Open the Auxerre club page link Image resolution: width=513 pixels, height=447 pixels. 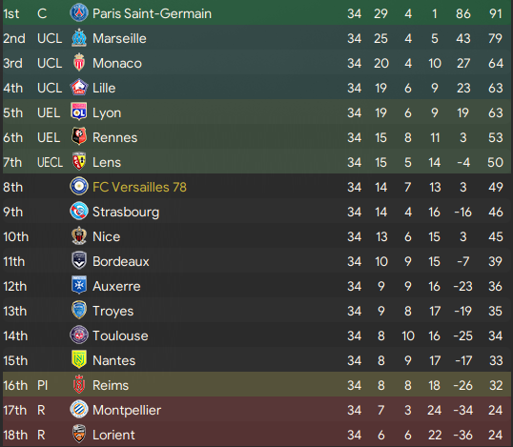coord(116,286)
